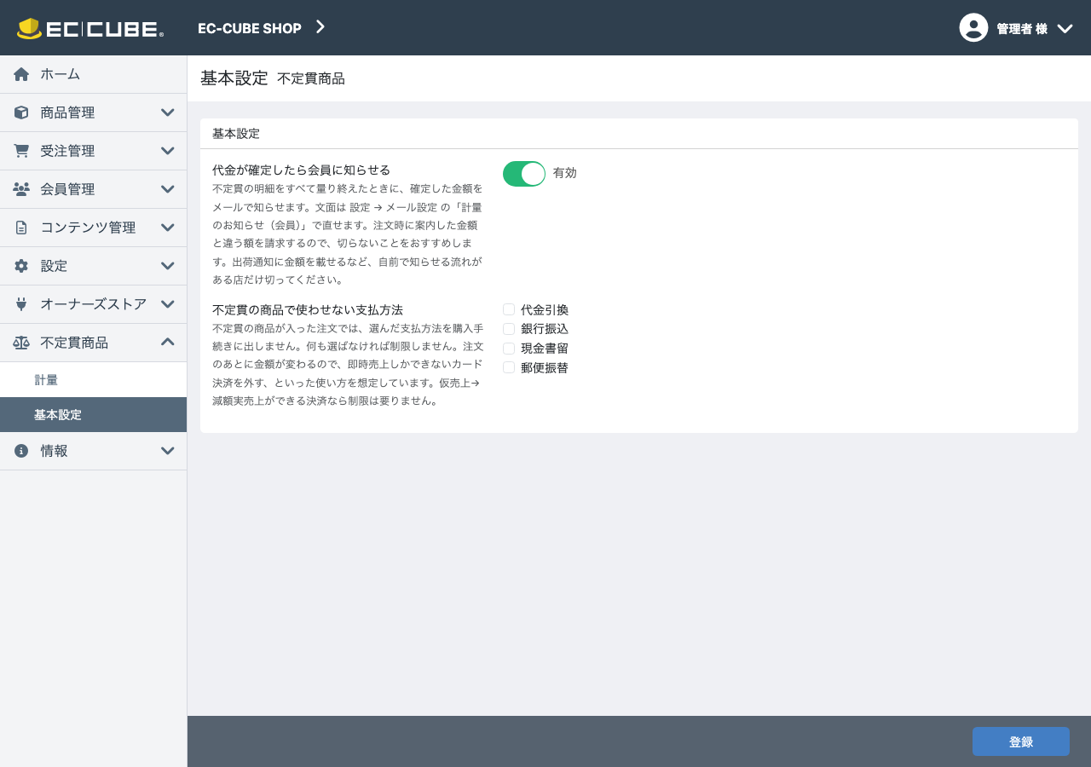This screenshot has width=1091, height=767.
Task: Expand the 商品管理 menu chevron
Action: click(x=168, y=112)
